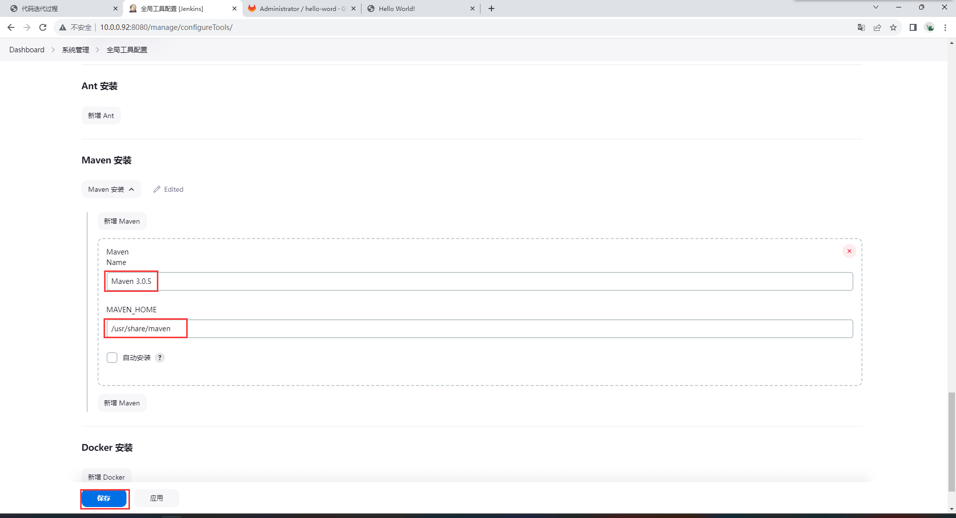This screenshot has height=518, width=956.
Task: Collapse the Maven 安装 expander
Action: pyautogui.click(x=112, y=189)
